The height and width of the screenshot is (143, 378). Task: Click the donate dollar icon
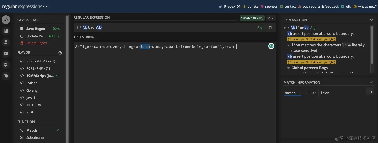(x=244, y=7)
